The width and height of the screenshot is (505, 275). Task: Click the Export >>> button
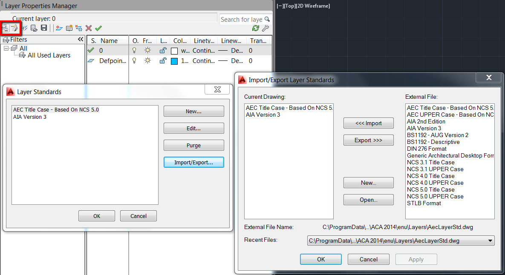[x=369, y=140]
